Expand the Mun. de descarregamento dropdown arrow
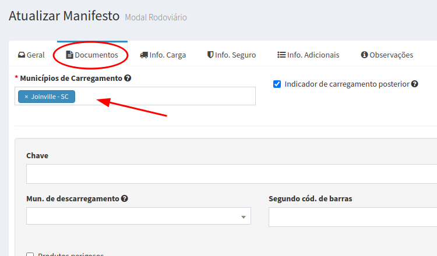437x256 pixels. tap(243, 217)
